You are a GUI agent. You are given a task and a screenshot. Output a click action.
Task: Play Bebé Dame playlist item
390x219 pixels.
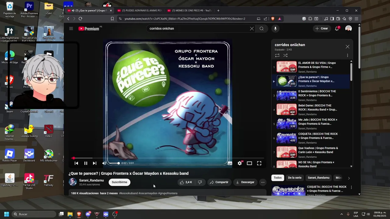(x=311, y=109)
